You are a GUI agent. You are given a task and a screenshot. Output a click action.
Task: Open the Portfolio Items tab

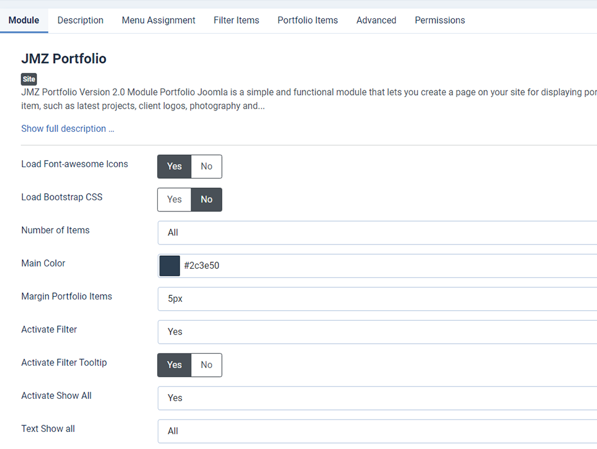pyautogui.click(x=308, y=20)
